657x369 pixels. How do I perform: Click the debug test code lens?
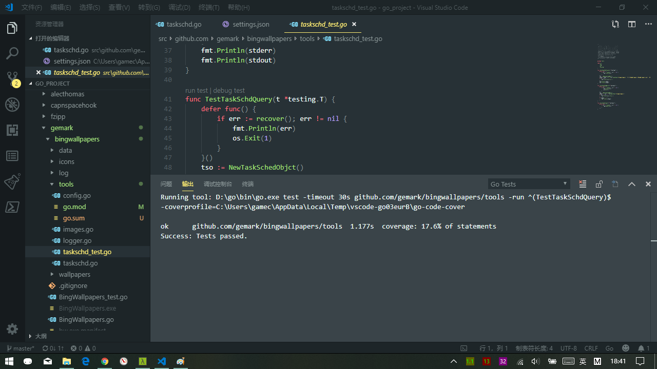coord(229,90)
